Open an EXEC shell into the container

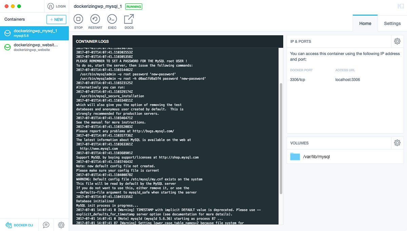(x=112, y=21)
